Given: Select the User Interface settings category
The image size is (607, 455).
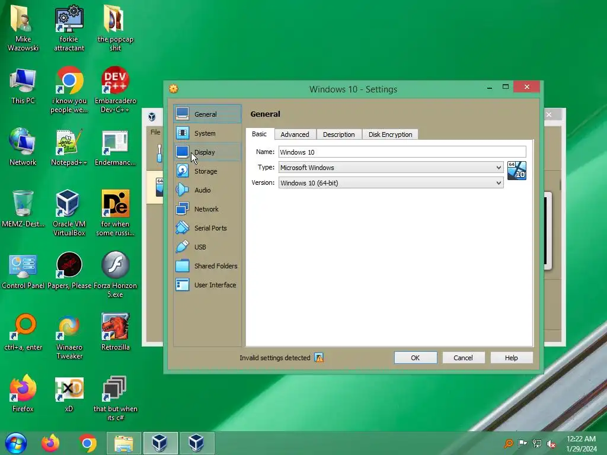Looking at the screenshot, I should pyautogui.click(x=207, y=285).
